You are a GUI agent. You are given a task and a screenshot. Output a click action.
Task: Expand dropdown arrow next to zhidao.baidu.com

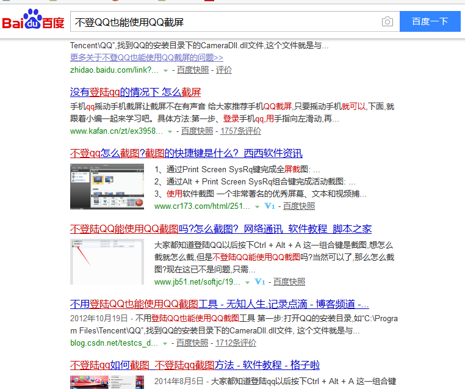click(166, 71)
